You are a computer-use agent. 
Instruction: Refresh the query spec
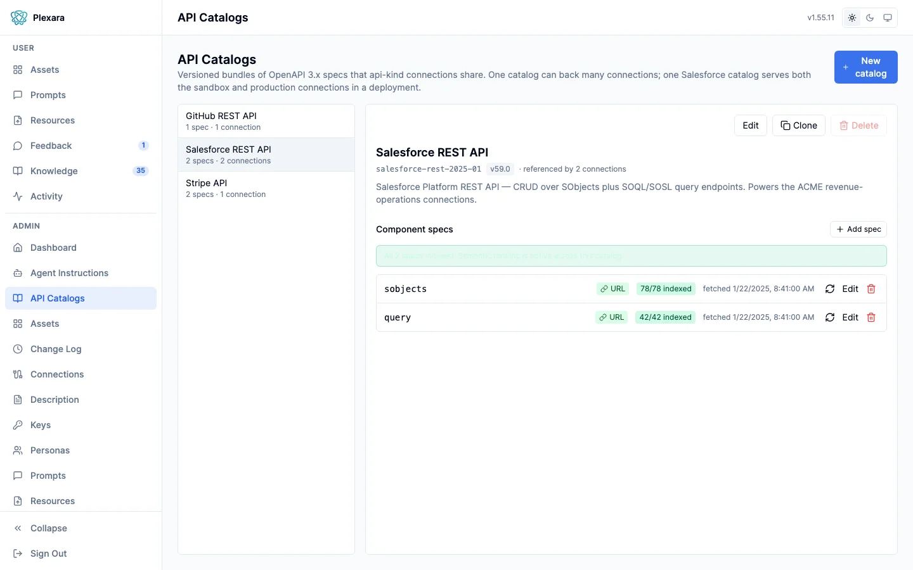click(830, 317)
